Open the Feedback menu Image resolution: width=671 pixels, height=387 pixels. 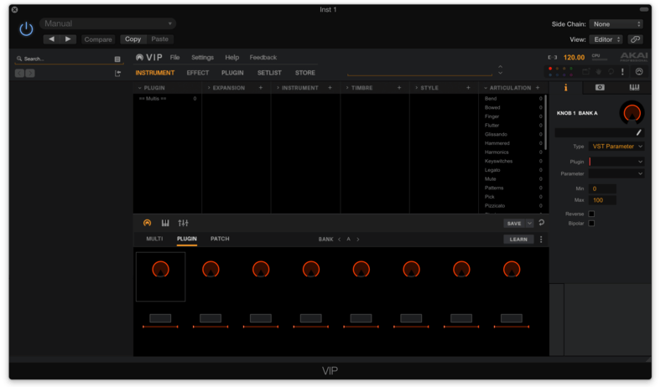tap(263, 57)
